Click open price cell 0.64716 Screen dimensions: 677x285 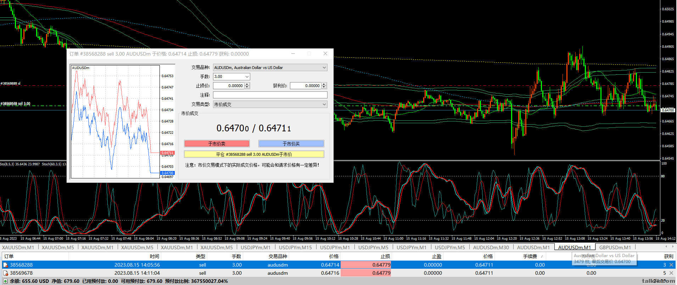(x=330, y=273)
